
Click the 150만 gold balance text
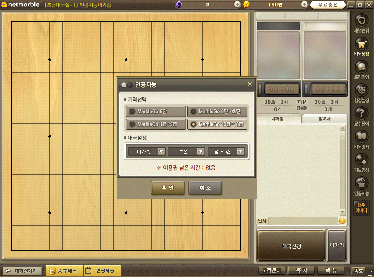(275, 4)
